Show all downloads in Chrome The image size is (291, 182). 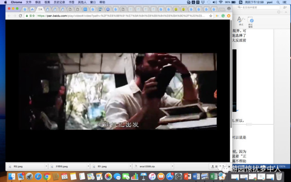(218, 167)
